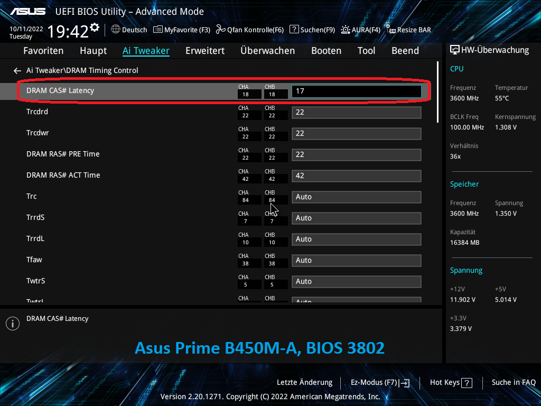This screenshot has height=406, width=541.
Task: Open the Tool tab
Action: [x=366, y=51]
